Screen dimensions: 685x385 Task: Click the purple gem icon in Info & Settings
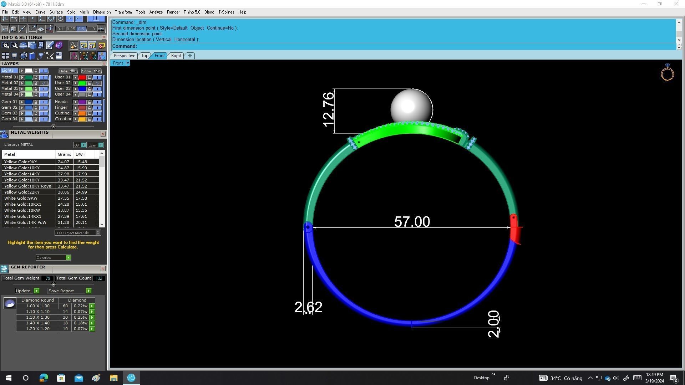coord(59,45)
